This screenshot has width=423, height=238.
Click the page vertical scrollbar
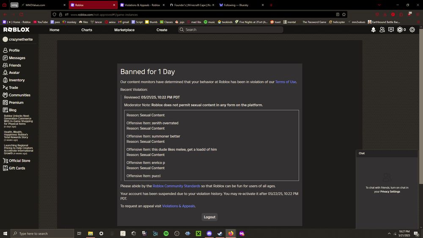click(x=421, y=107)
